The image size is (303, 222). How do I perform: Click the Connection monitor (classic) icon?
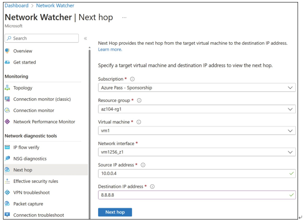coord(7,99)
